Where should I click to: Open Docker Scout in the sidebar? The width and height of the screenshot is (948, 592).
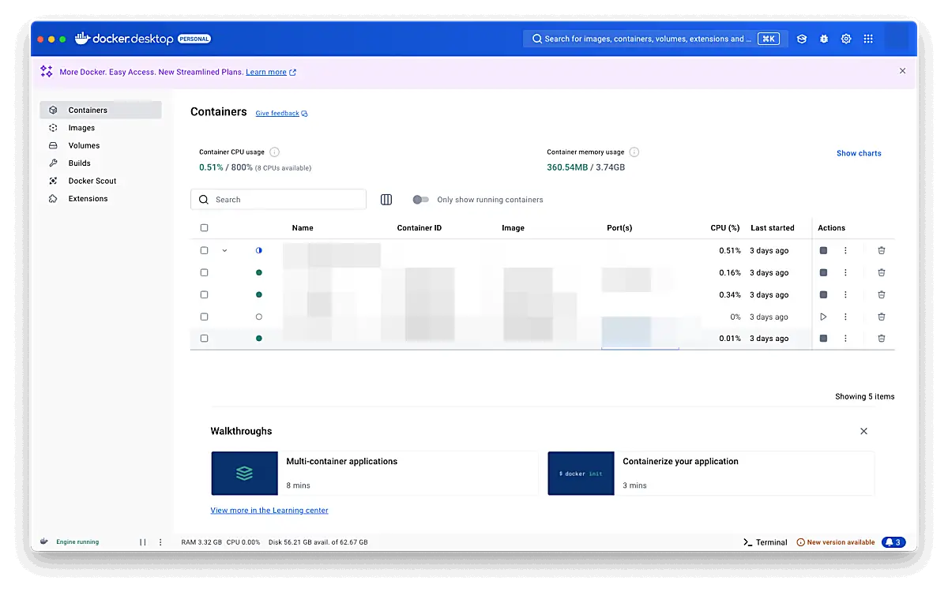click(100, 181)
